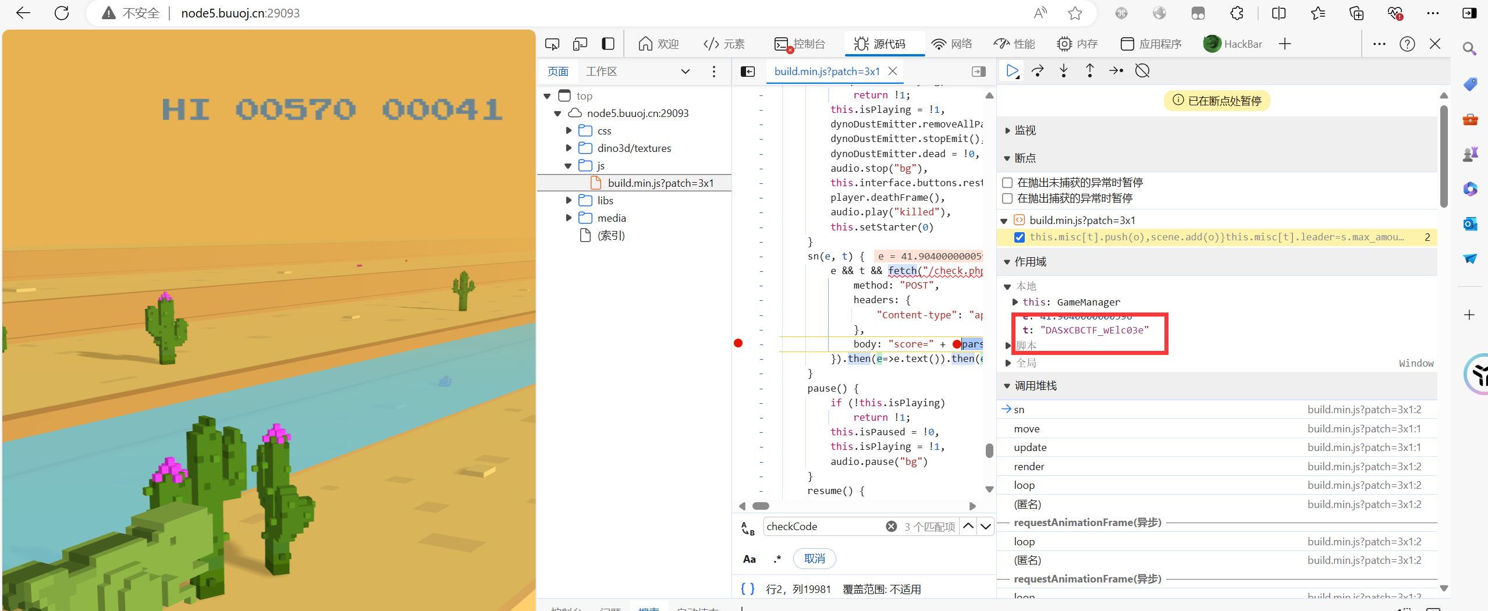
Task: Collapse the node5.buuoj.cn:29093 tree node
Action: click(x=557, y=113)
